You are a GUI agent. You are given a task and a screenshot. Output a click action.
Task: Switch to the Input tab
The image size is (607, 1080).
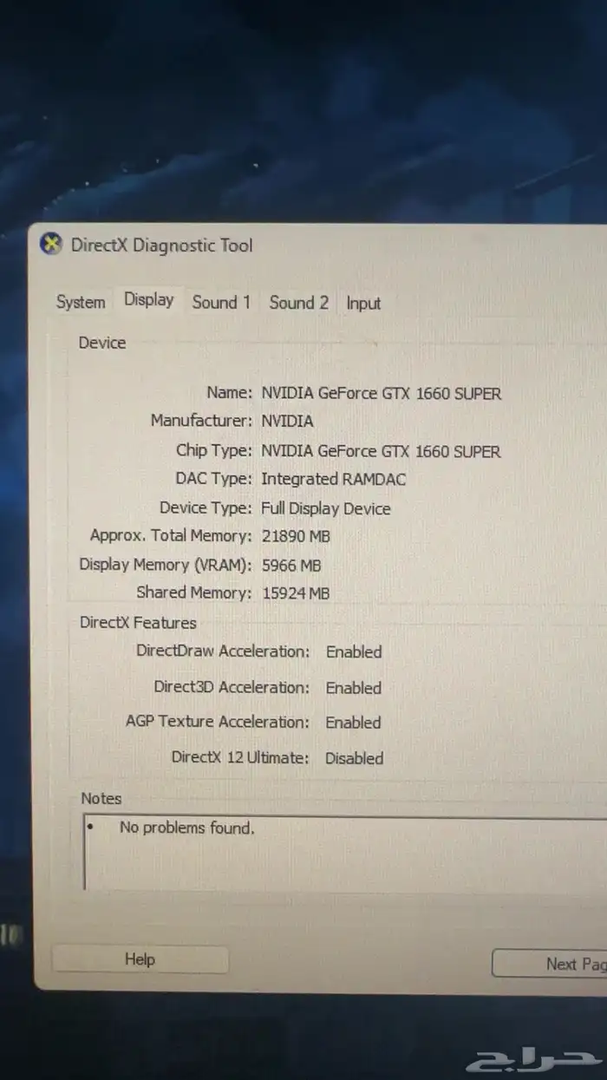[363, 304]
